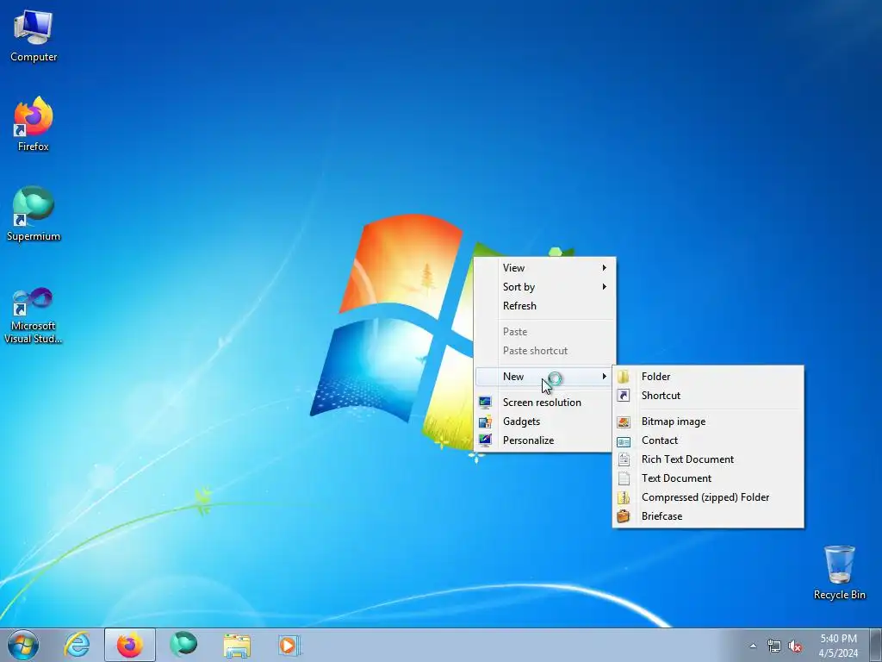Launch Supermium from the taskbar
882x662 pixels.
pyautogui.click(x=183, y=645)
